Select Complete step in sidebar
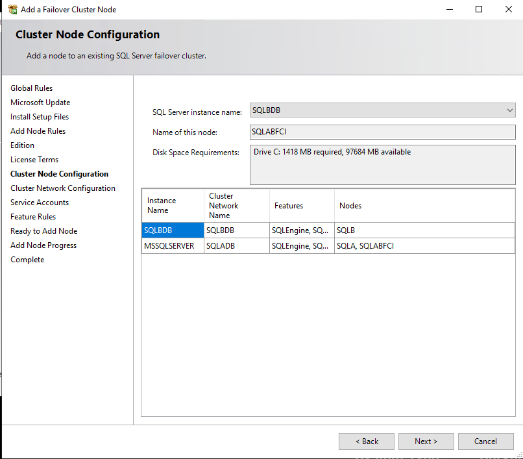Viewport: 523px width, 459px height. (x=27, y=260)
